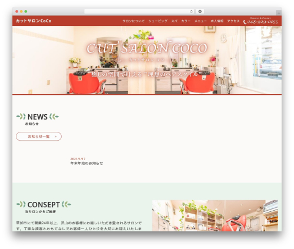Go to the シェービング page

pyautogui.click(x=158, y=21)
